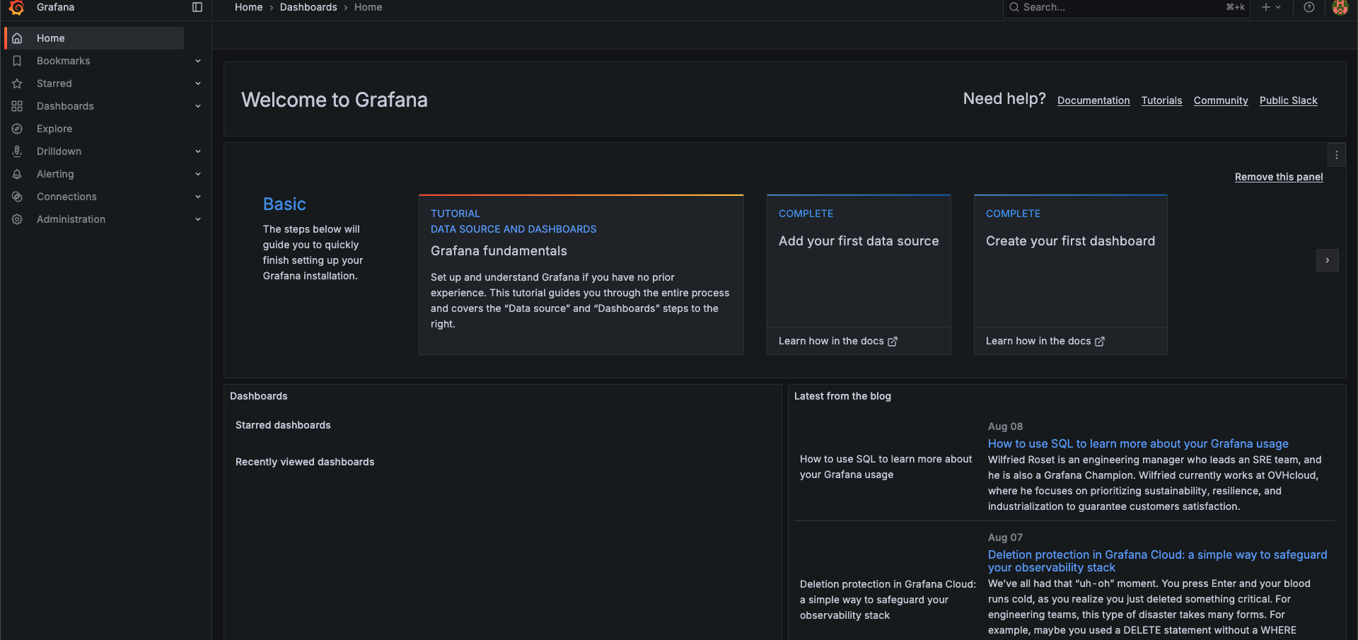1358x640 pixels.
Task: Click the Grafana logo icon
Action: pos(17,7)
